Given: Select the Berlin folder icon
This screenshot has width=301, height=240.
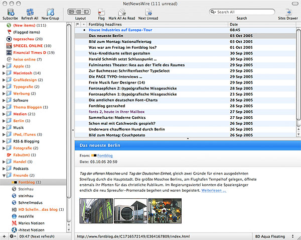Looking at the screenshot, I should pos(9,121).
